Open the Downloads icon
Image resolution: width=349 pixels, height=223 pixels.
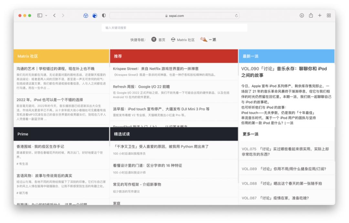(x=302, y=15)
